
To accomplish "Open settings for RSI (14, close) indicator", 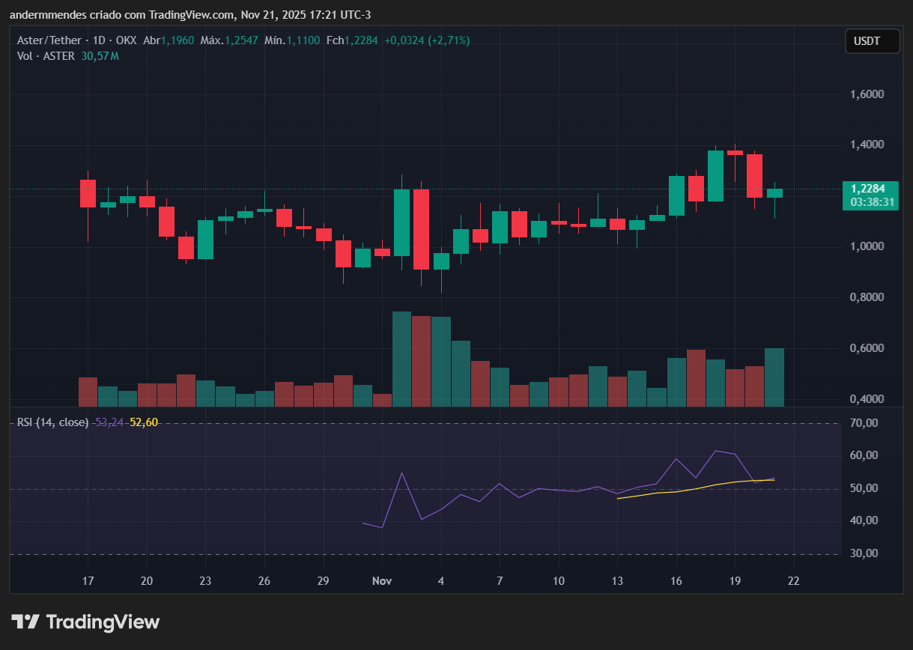I will (x=52, y=422).
